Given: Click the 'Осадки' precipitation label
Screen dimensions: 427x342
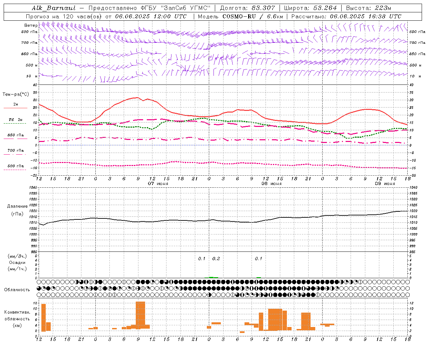Looking at the screenshot, I should pos(17,263).
